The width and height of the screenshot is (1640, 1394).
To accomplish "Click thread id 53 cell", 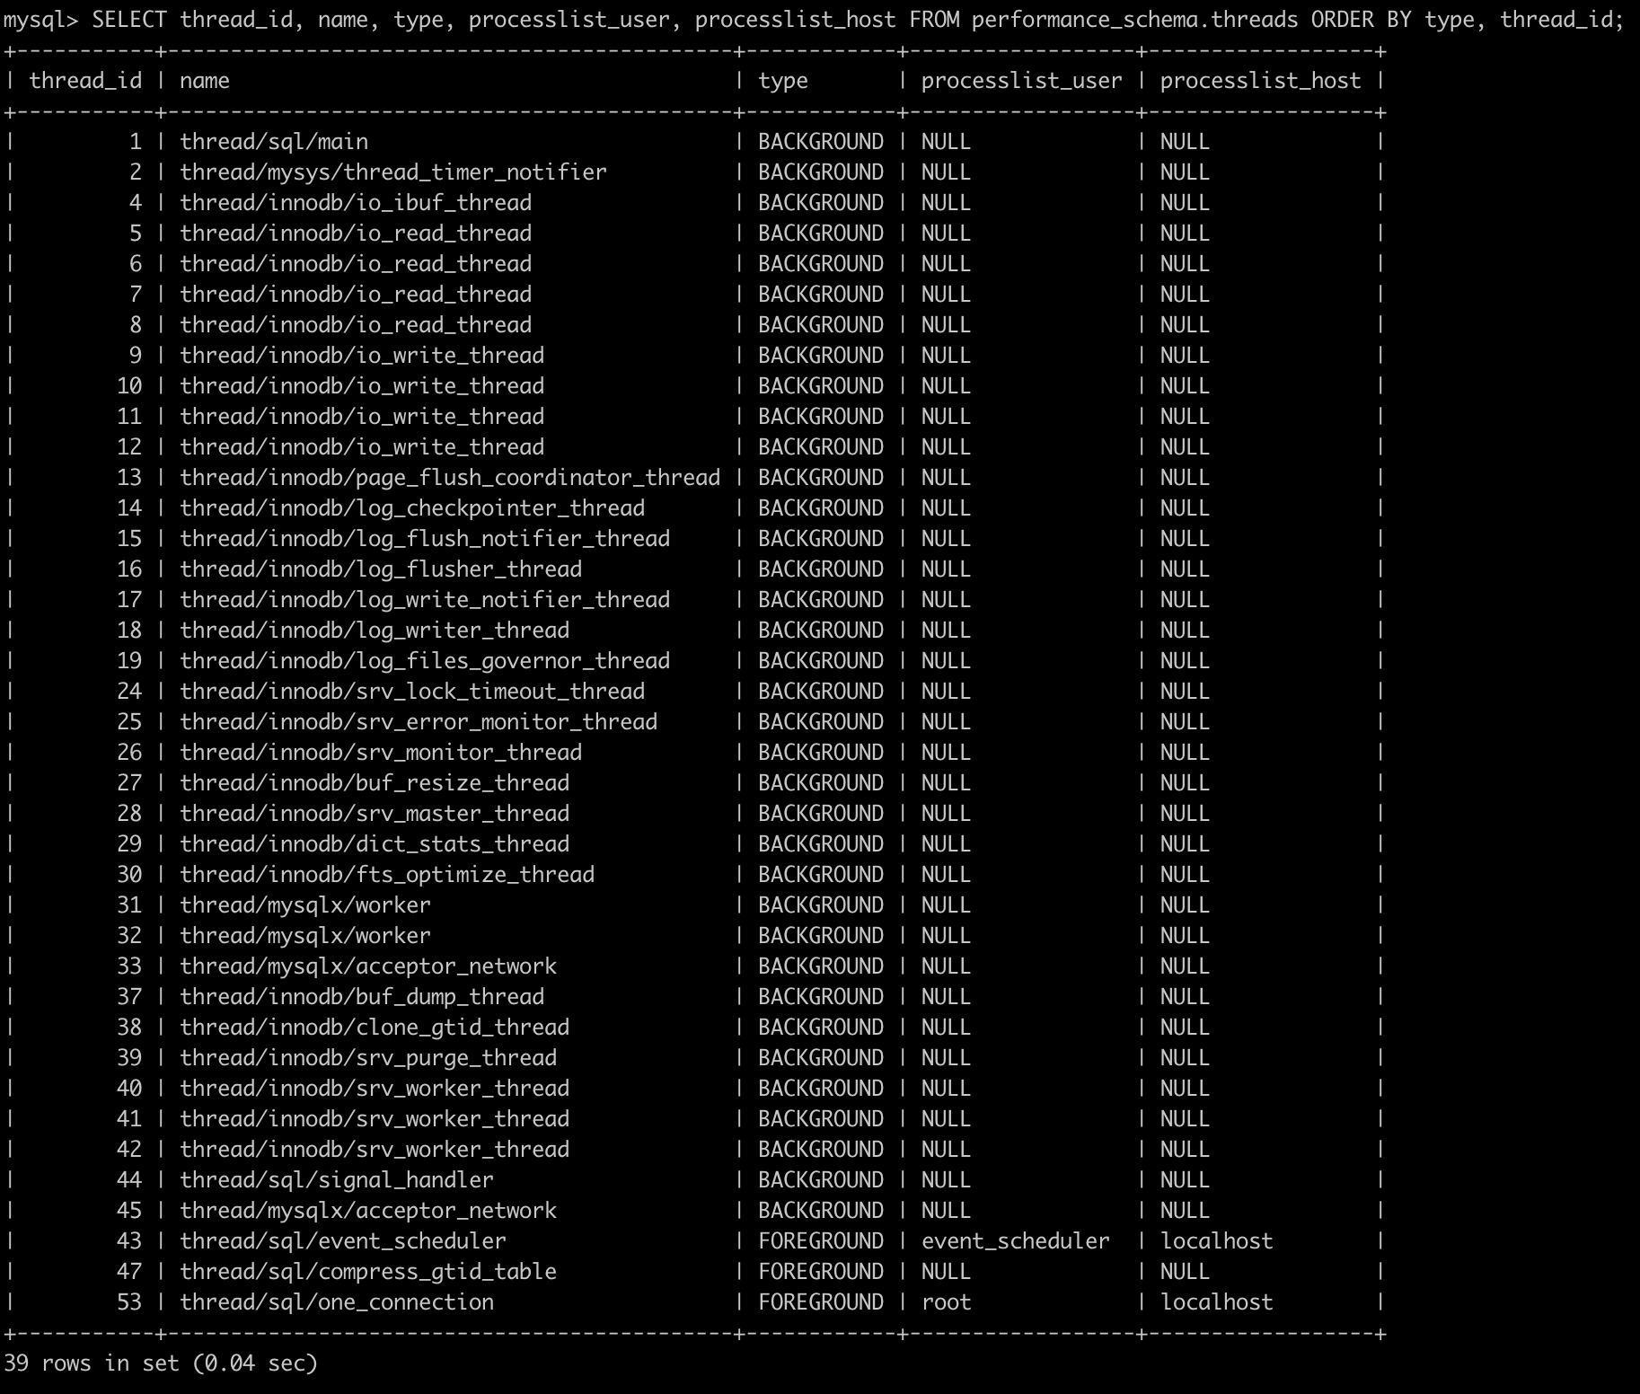I will coord(129,1302).
